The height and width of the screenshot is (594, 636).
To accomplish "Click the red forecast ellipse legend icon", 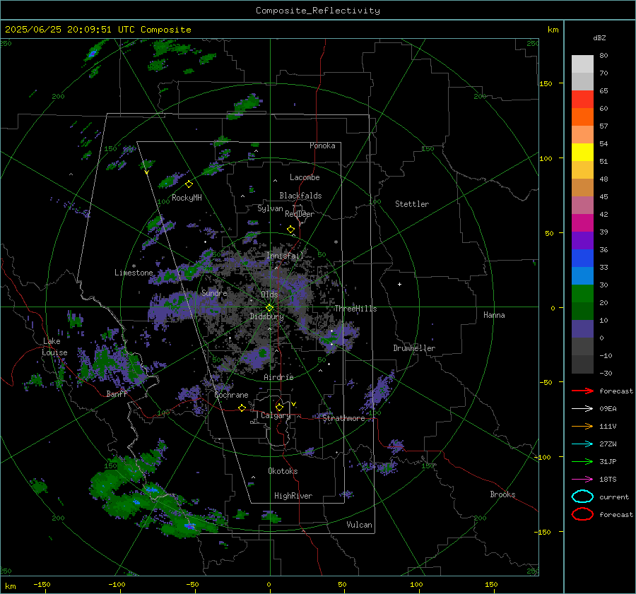I will (x=582, y=514).
